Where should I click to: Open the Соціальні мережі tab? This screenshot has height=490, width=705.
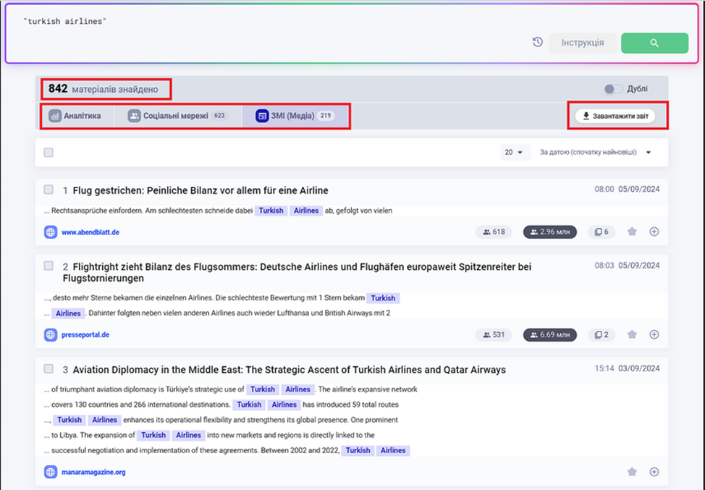[x=177, y=116]
